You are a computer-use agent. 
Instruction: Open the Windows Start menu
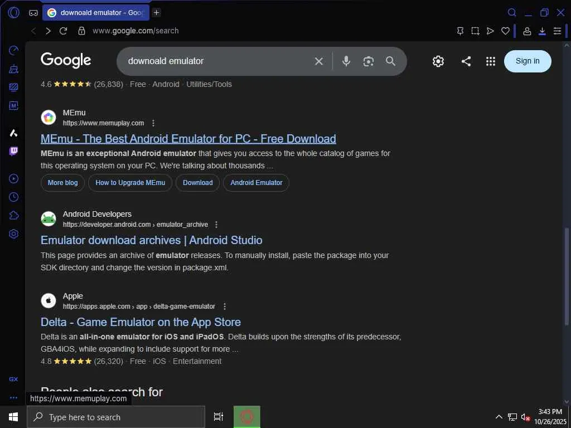coord(13,417)
